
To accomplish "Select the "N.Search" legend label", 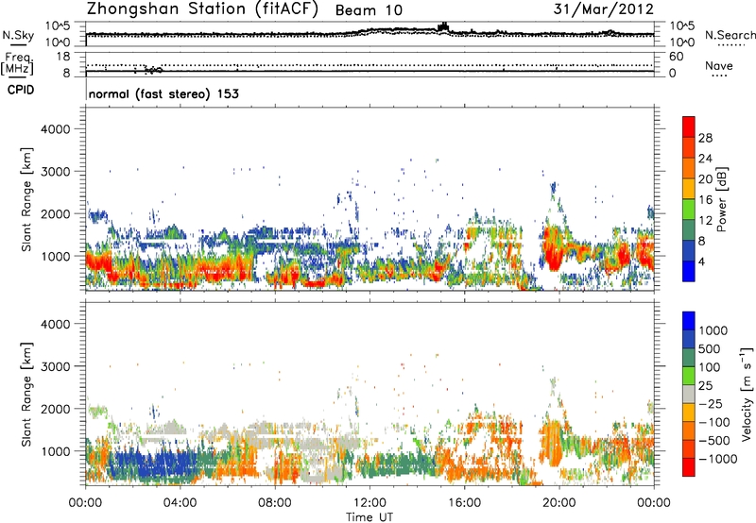I will [730, 35].
